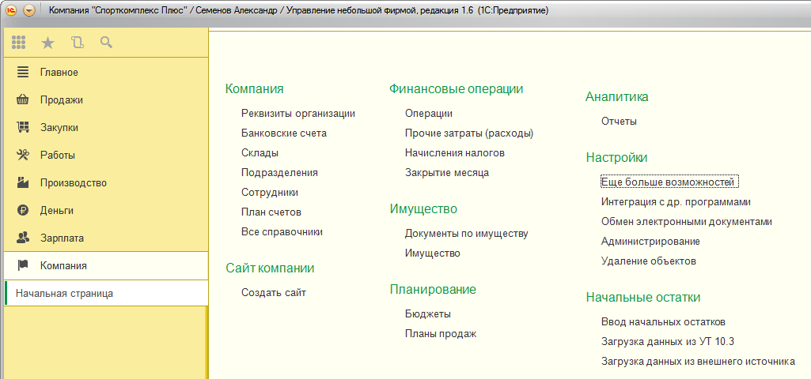Open Бюджеты under Планирование
This screenshot has width=811, height=379.
(x=428, y=314)
